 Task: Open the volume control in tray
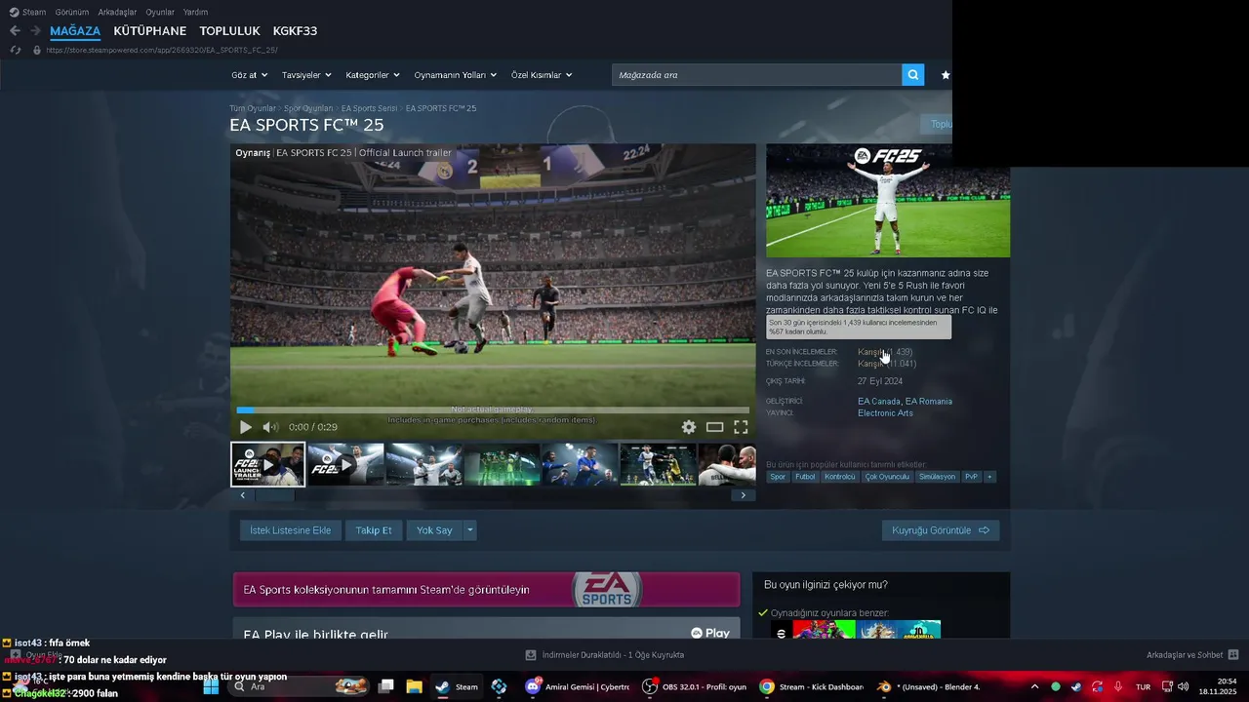(1184, 686)
